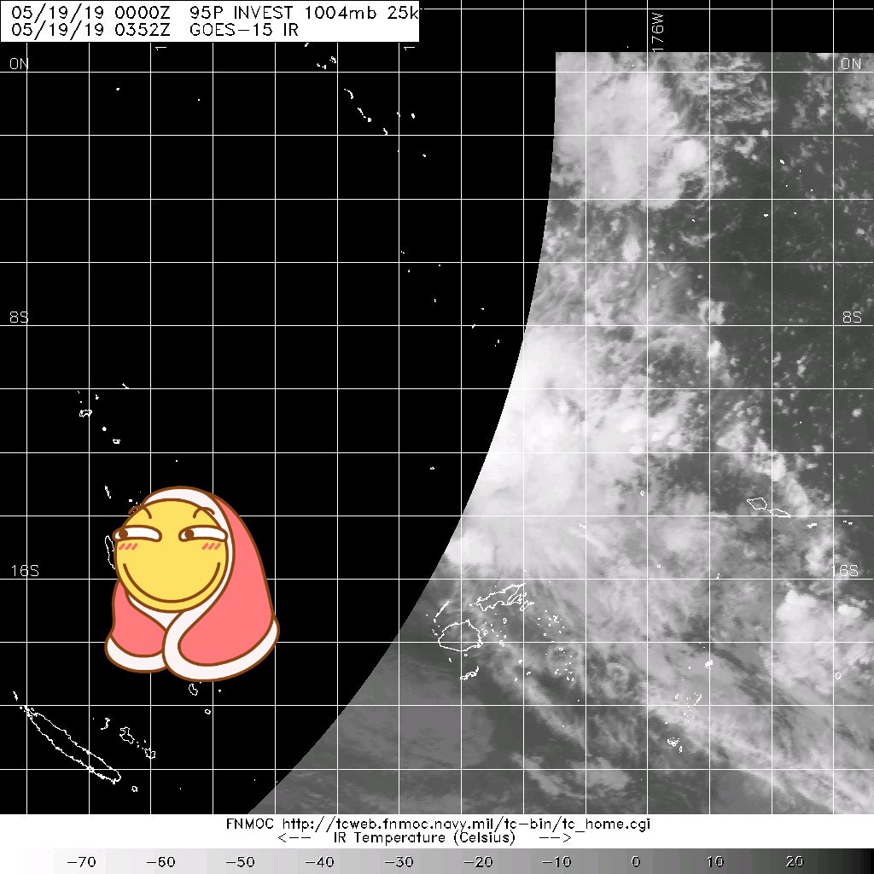Click the '95P INVEST 1004mb' header text

[x=283, y=13]
